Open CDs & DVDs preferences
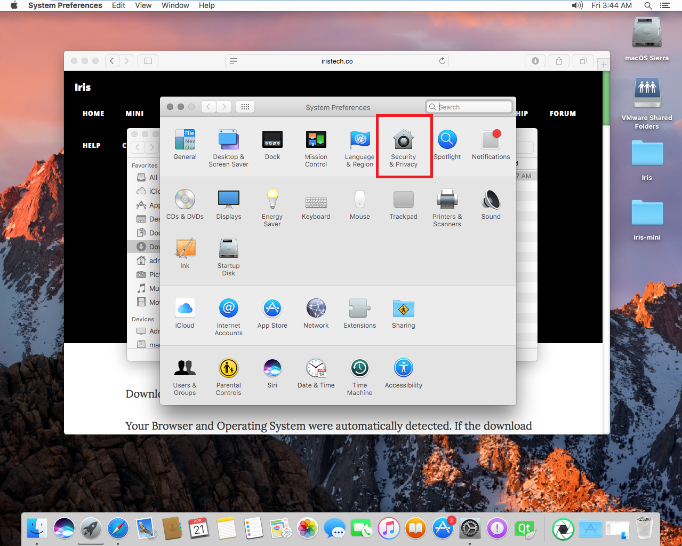 tap(185, 204)
